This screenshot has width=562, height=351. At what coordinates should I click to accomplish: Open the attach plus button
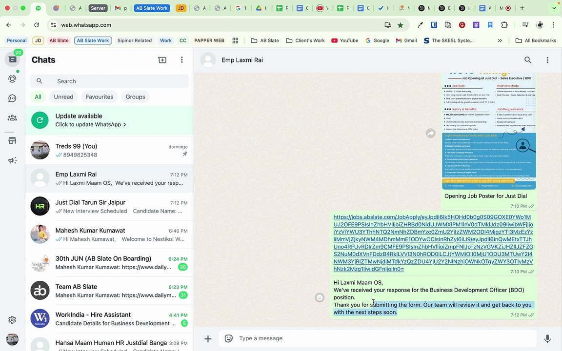[x=208, y=338]
